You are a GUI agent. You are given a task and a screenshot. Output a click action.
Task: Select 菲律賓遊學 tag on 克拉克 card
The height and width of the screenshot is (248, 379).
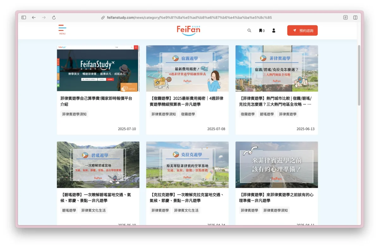coord(160,210)
